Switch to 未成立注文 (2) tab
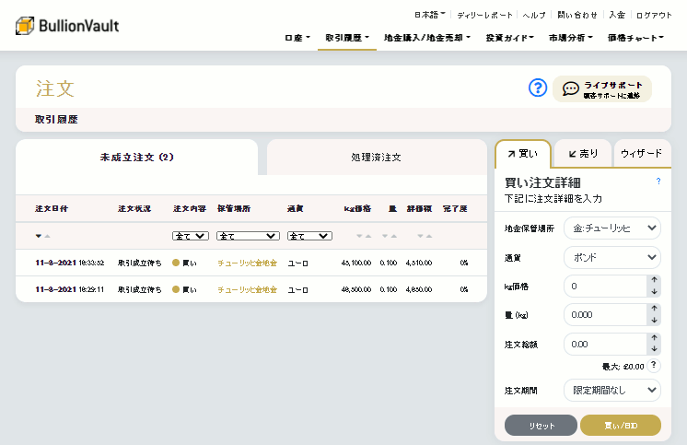 click(x=136, y=157)
